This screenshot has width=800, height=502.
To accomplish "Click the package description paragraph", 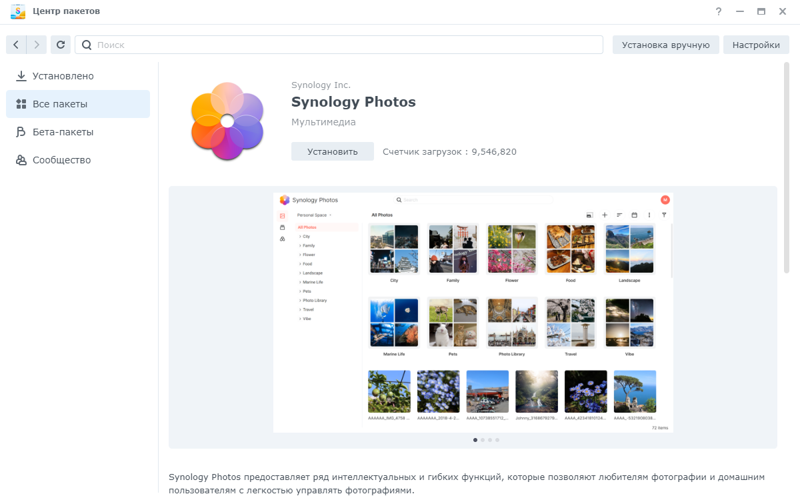I will [467, 484].
